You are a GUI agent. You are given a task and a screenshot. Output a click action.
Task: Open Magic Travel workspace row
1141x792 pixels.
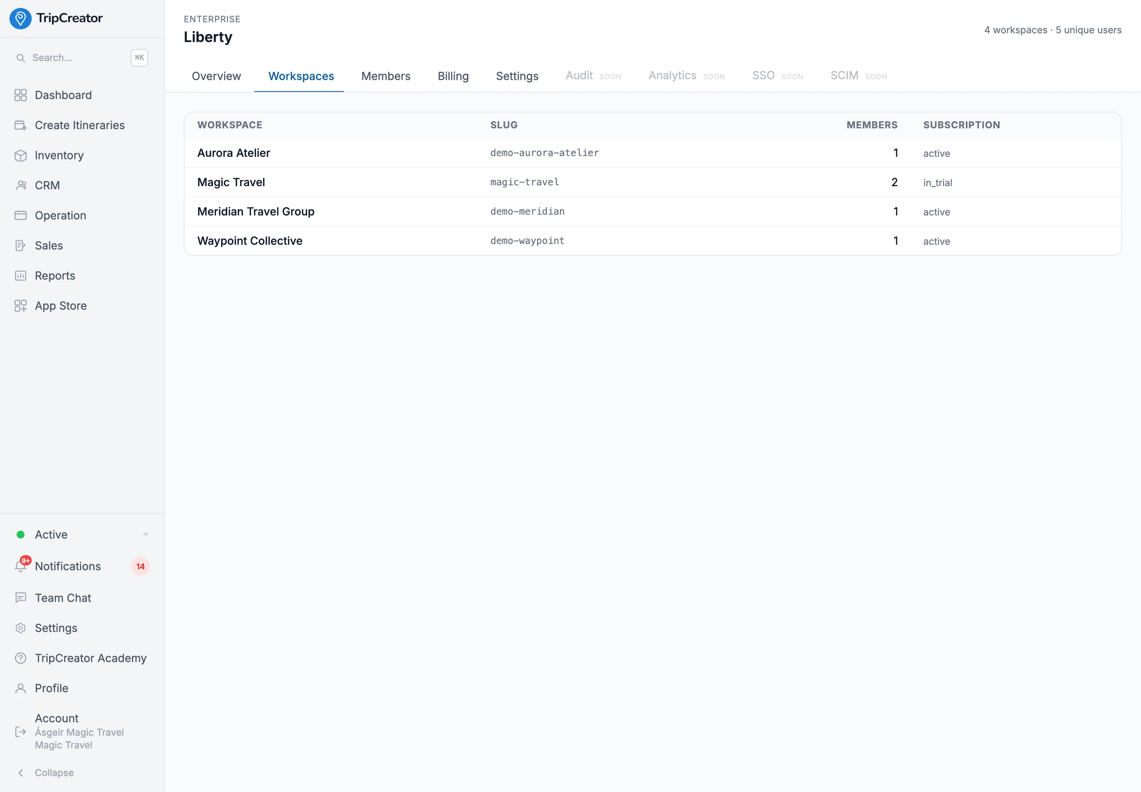tap(653, 182)
